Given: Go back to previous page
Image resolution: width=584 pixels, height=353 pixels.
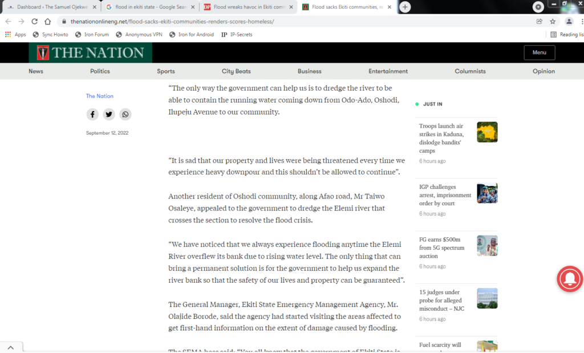Looking at the screenshot, I should [8, 22].
